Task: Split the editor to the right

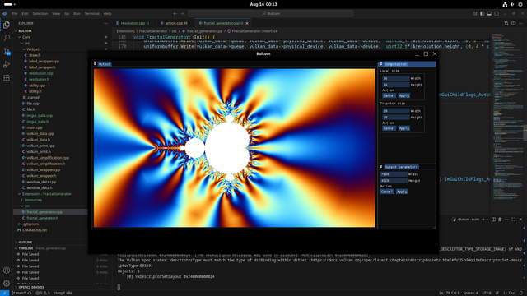Action: [x=514, y=23]
